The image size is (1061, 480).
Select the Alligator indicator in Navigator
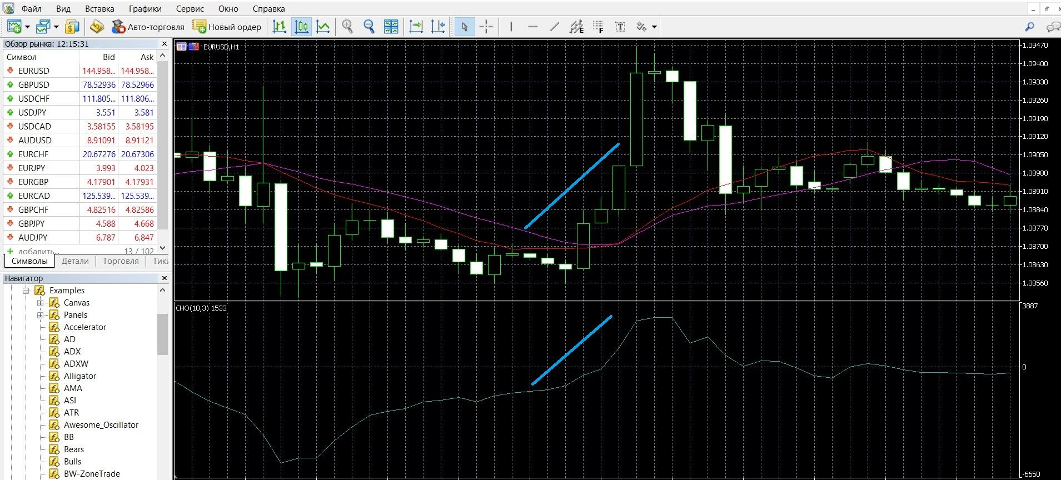79,376
